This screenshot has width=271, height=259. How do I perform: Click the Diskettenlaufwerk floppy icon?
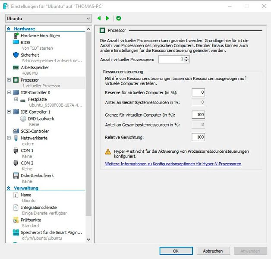coord(16,176)
